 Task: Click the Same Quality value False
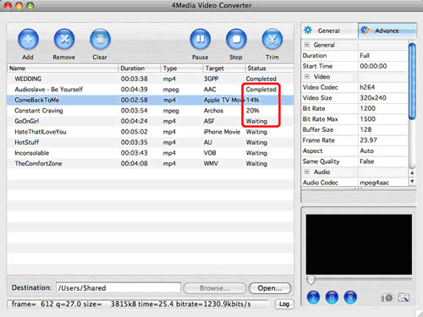pos(367,161)
